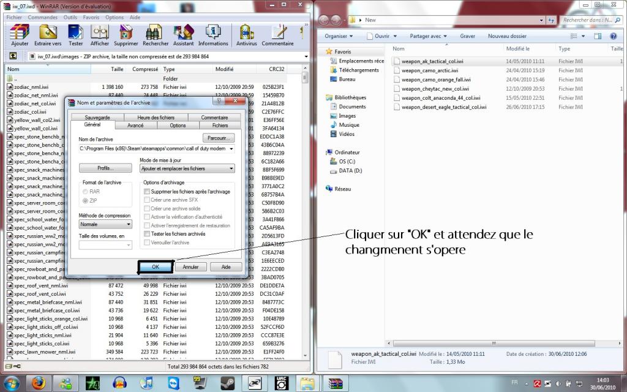Click the Windows Start orb
627x392 pixels.
tap(11, 383)
